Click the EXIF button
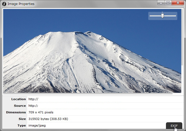 point(174,126)
